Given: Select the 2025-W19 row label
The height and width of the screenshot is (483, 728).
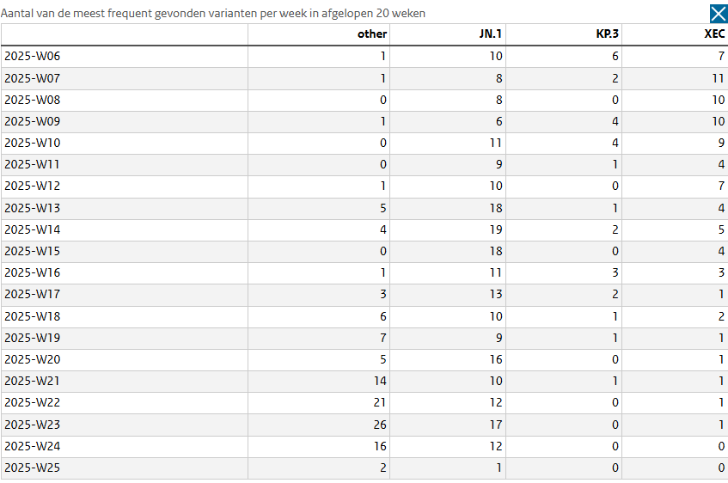Looking at the screenshot, I should [33, 338].
